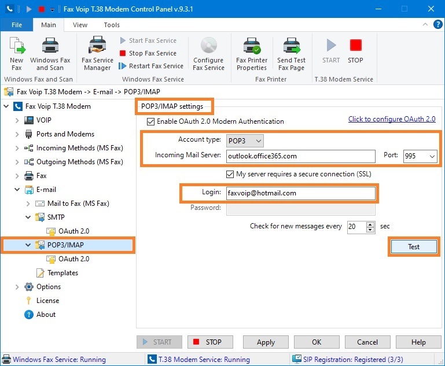Expand the VOIP tree node
The width and height of the screenshot is (445, 366).
click(x=17, y=120)
